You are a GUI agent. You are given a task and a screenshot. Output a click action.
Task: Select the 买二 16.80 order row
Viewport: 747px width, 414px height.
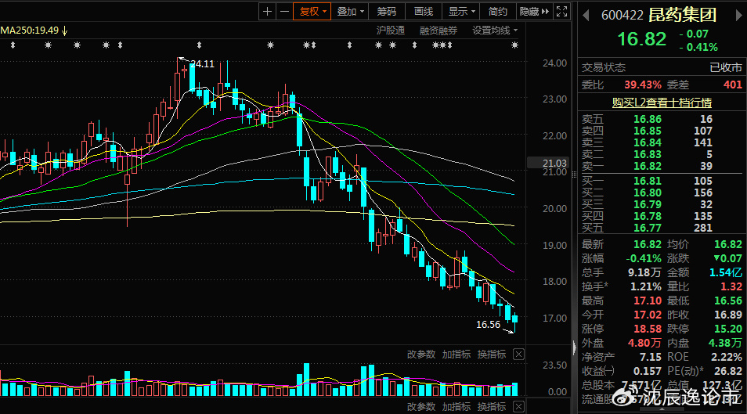662,193
